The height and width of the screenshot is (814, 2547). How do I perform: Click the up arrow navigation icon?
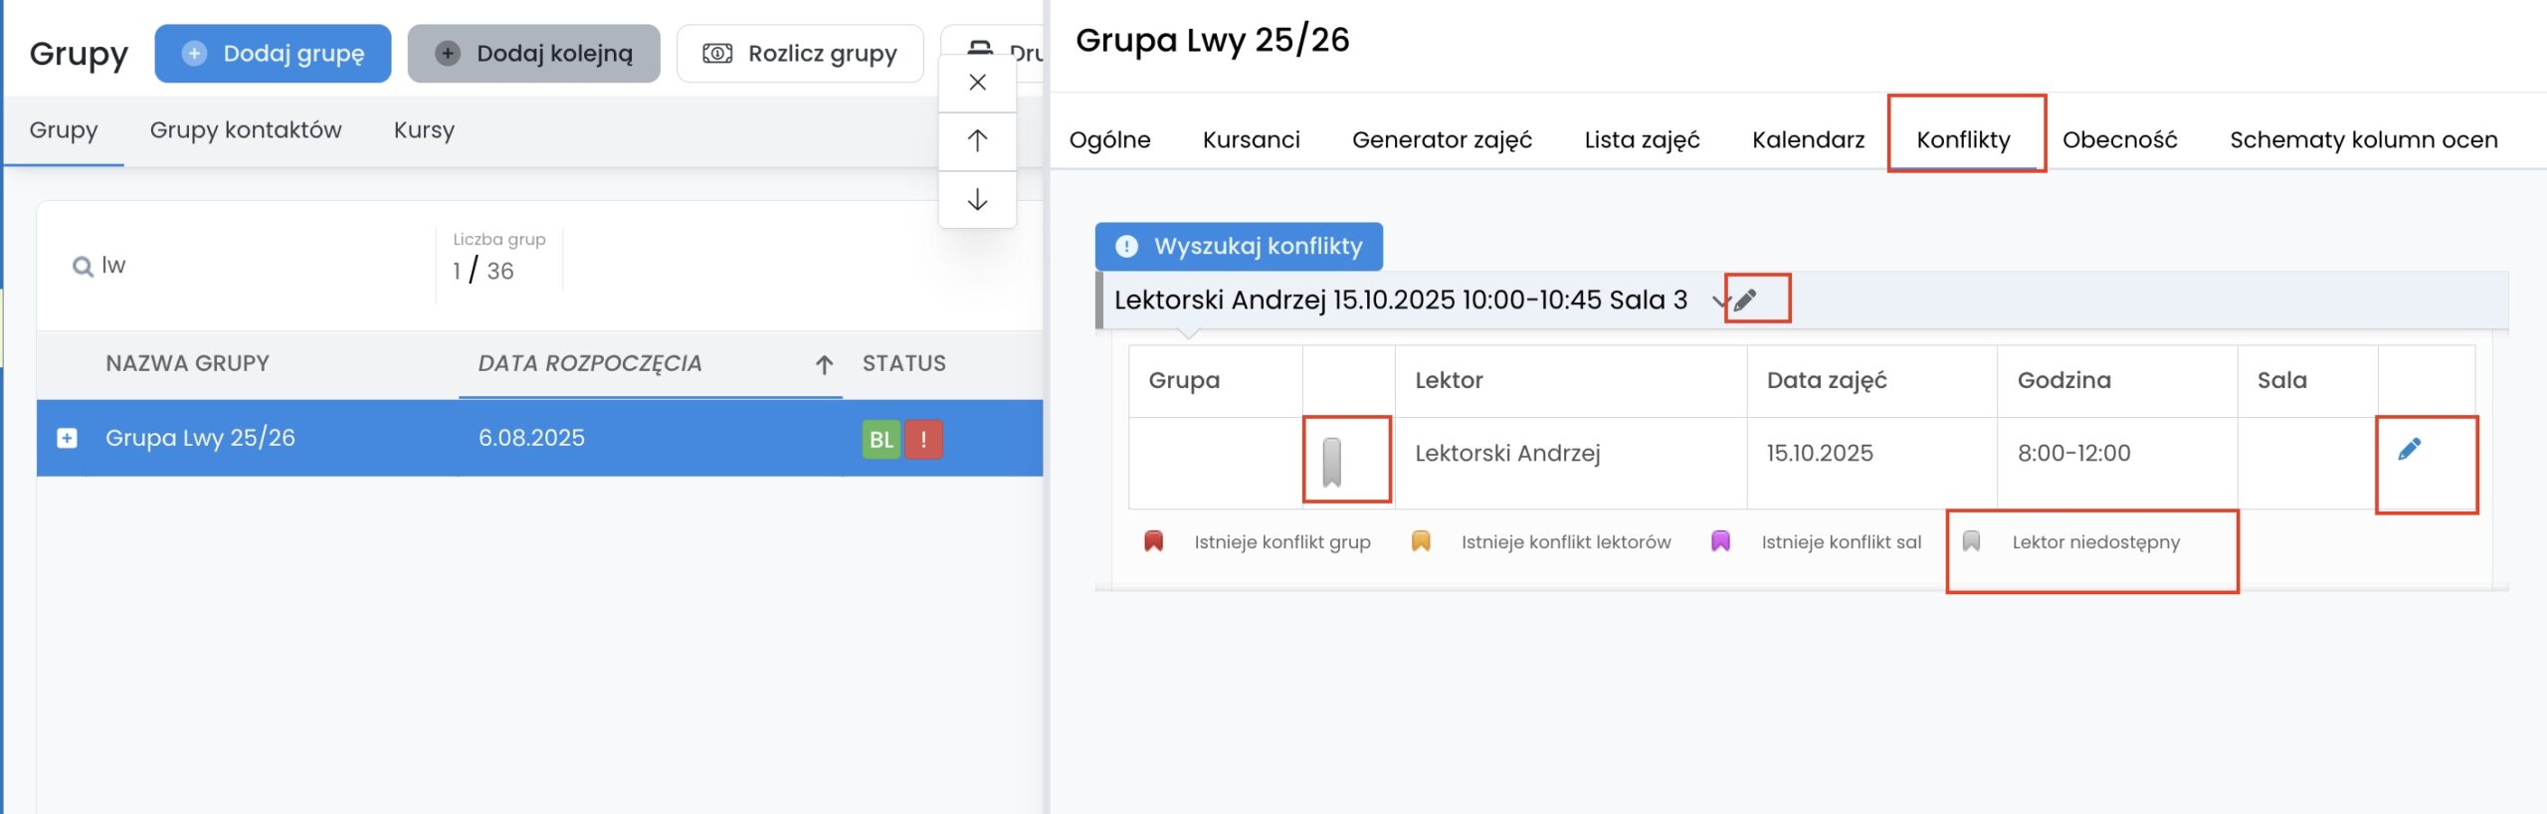(977, 141)
